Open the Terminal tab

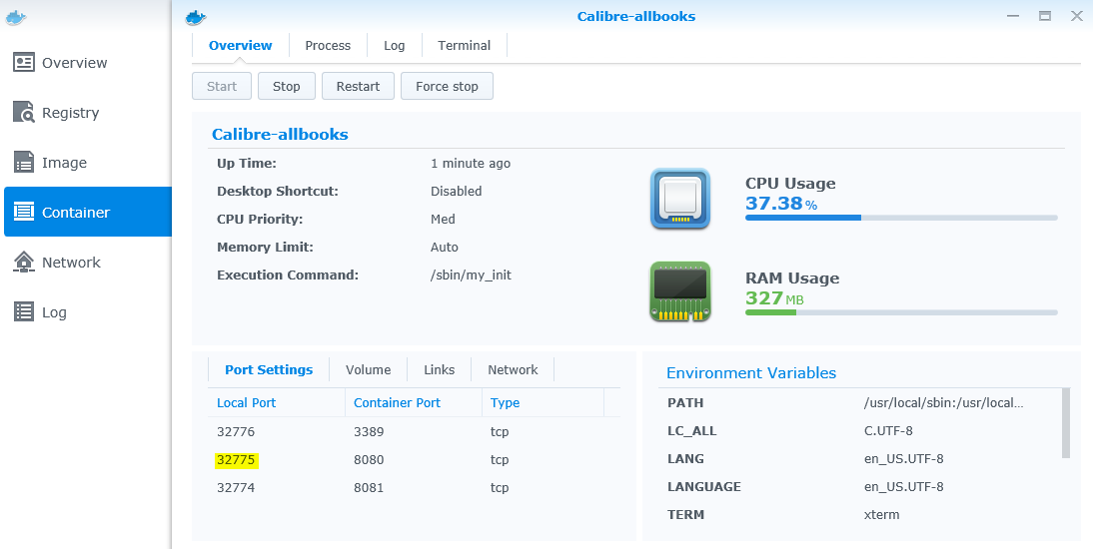tap(465, 45)
